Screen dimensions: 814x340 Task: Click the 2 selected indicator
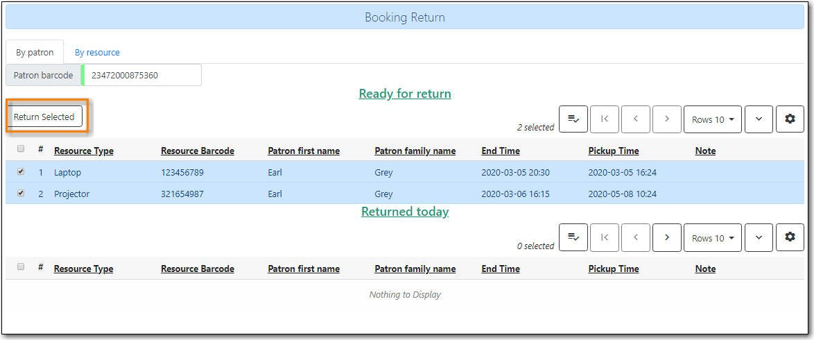coord(535,128)
